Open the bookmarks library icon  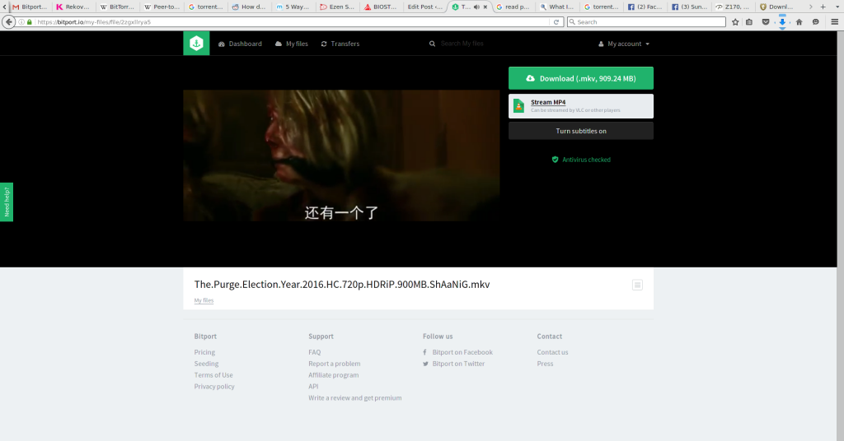pos(749,22)
